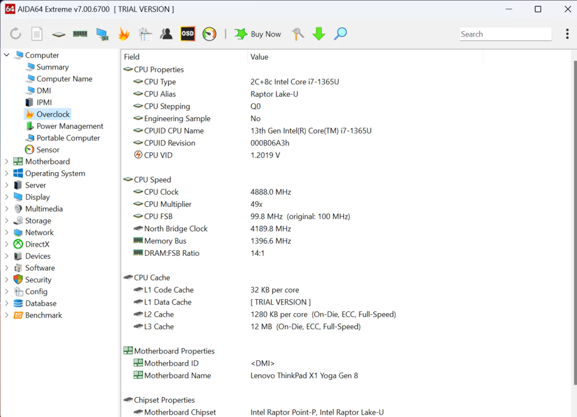
Task: Open Portable Computer tree item
Action: point(68,138)
